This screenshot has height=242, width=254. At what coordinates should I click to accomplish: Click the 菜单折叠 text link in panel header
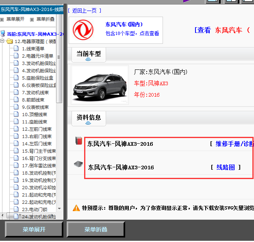tap(46, 19)
